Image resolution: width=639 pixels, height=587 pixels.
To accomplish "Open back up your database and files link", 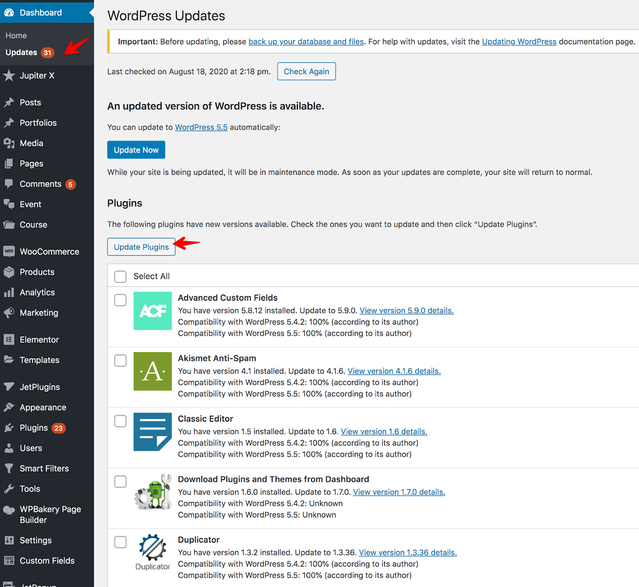I will tap(306, 42).
